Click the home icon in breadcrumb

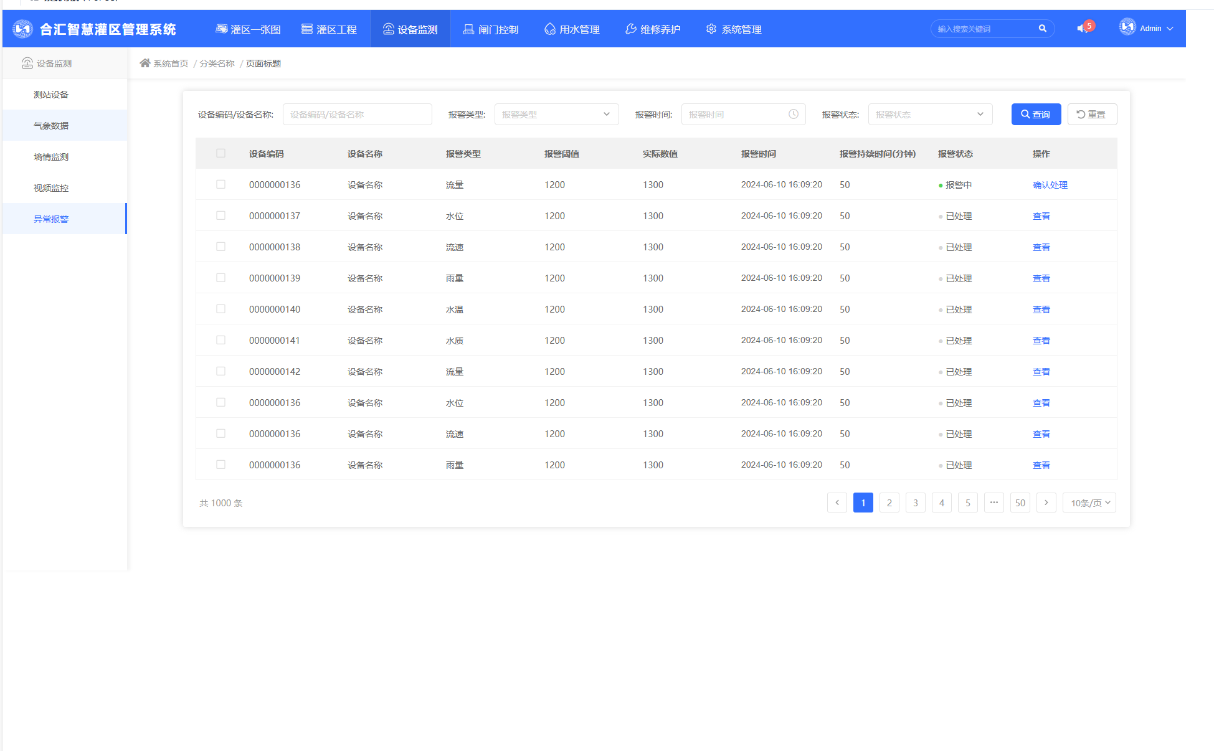[145, 63]
